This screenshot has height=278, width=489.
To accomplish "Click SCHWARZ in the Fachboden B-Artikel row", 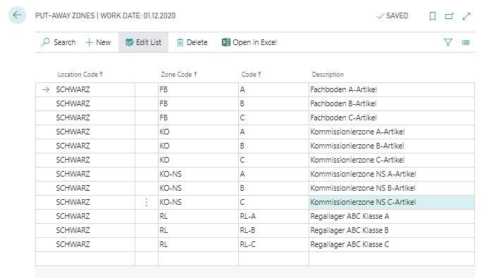I will pos(73,103).
